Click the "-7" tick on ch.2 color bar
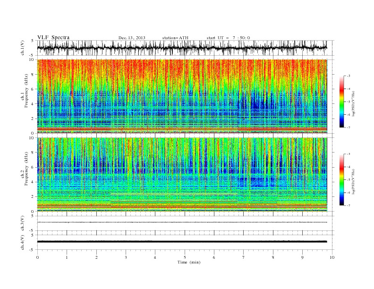 (348, 205)
